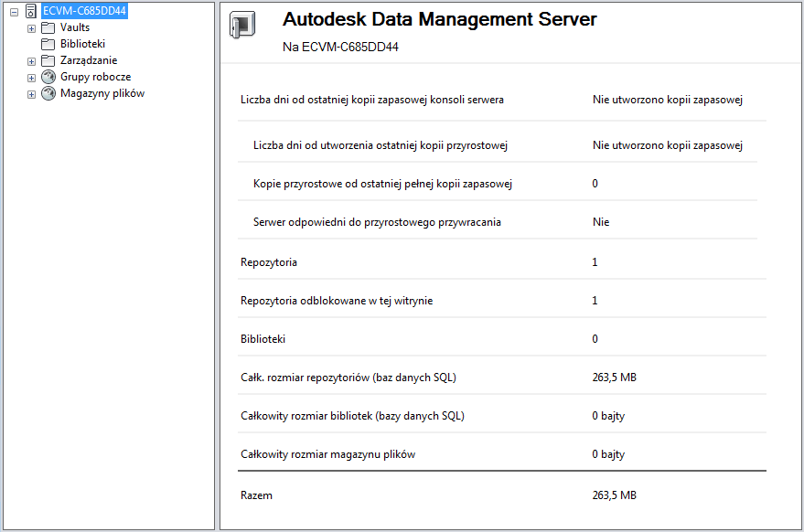Click the Vaults folder icon

(x=48, y=27)
